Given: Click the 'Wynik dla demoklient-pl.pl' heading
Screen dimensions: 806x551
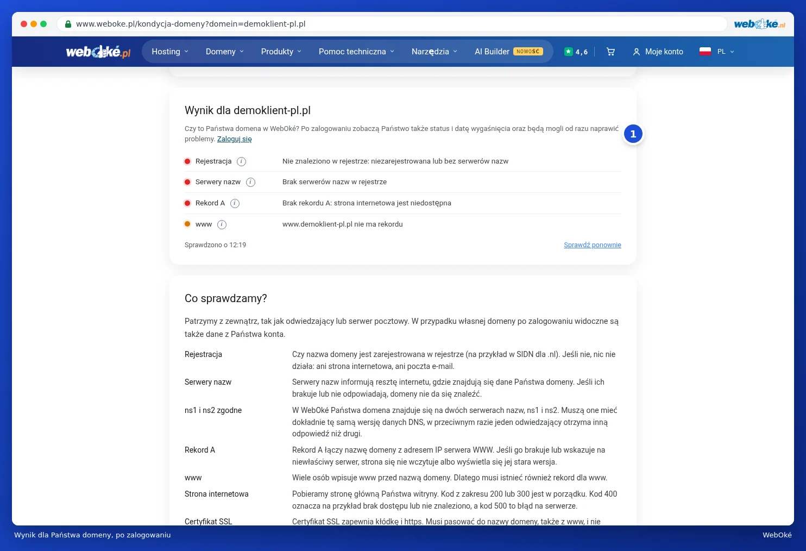Looking at the screenshot, I should tap(248, 110).
